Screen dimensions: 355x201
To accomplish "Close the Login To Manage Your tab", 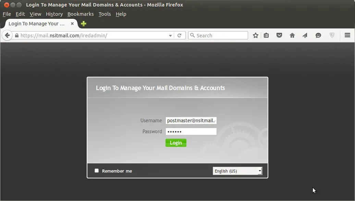I will coord(72,24).
